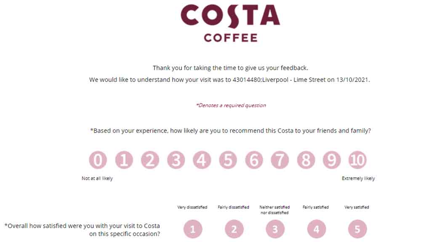This screenshot has height=252, width=421.
Task: Choose 3 for likelihood to recommend
Action: (x=176, y=160)
